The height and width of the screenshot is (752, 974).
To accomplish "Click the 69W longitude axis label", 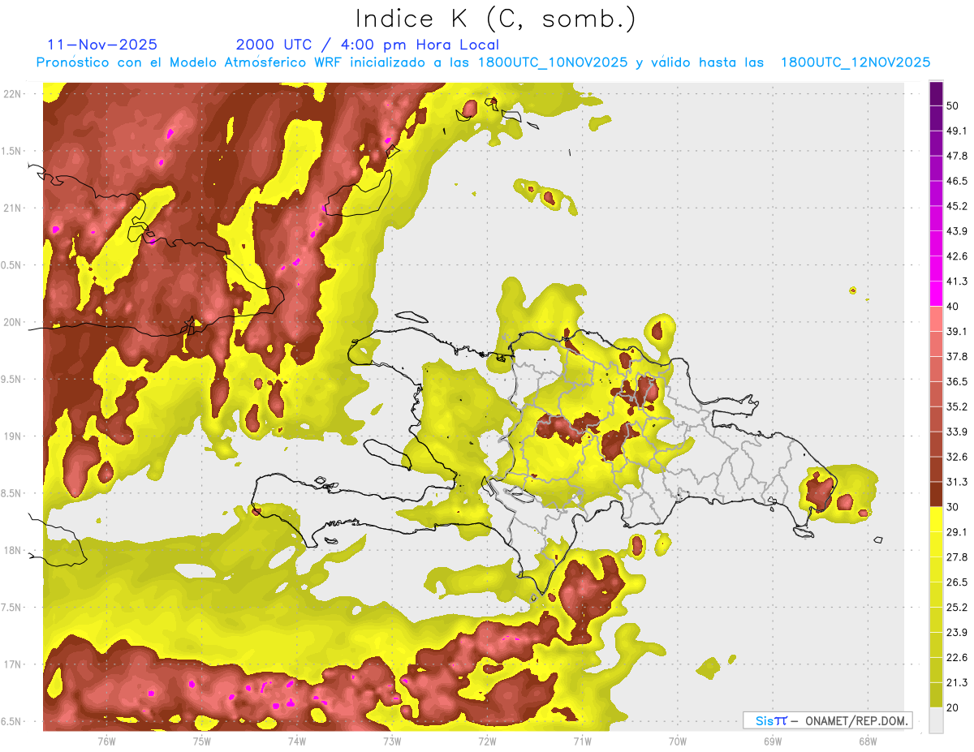I will point(772,740).
